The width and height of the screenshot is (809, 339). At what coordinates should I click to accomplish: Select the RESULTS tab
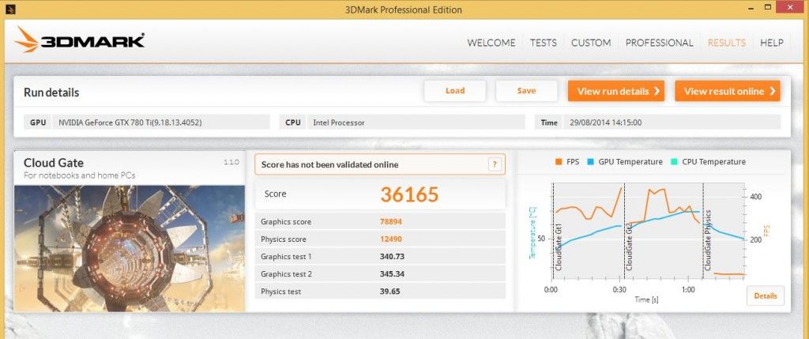pos(727,43)
